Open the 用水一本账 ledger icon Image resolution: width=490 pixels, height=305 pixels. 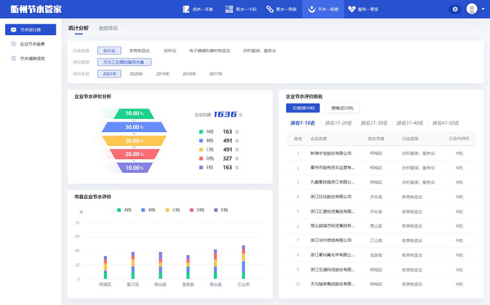click(x=186, y=9)
